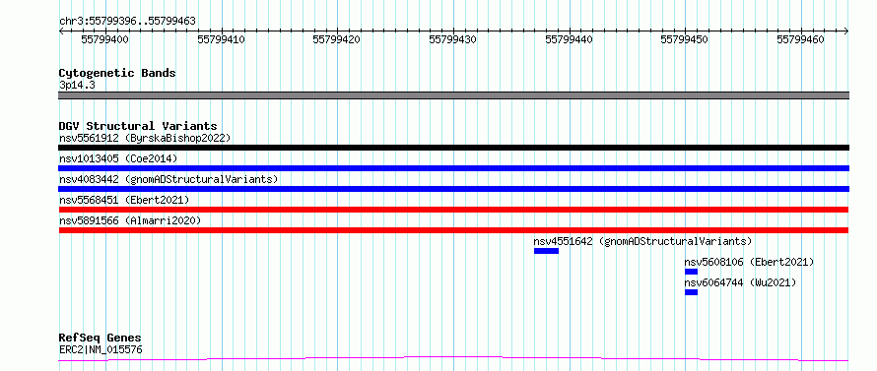Click the red nsv5891566 variant bar
This screenshot has width=877, height=371.
[x=453, y=230]
